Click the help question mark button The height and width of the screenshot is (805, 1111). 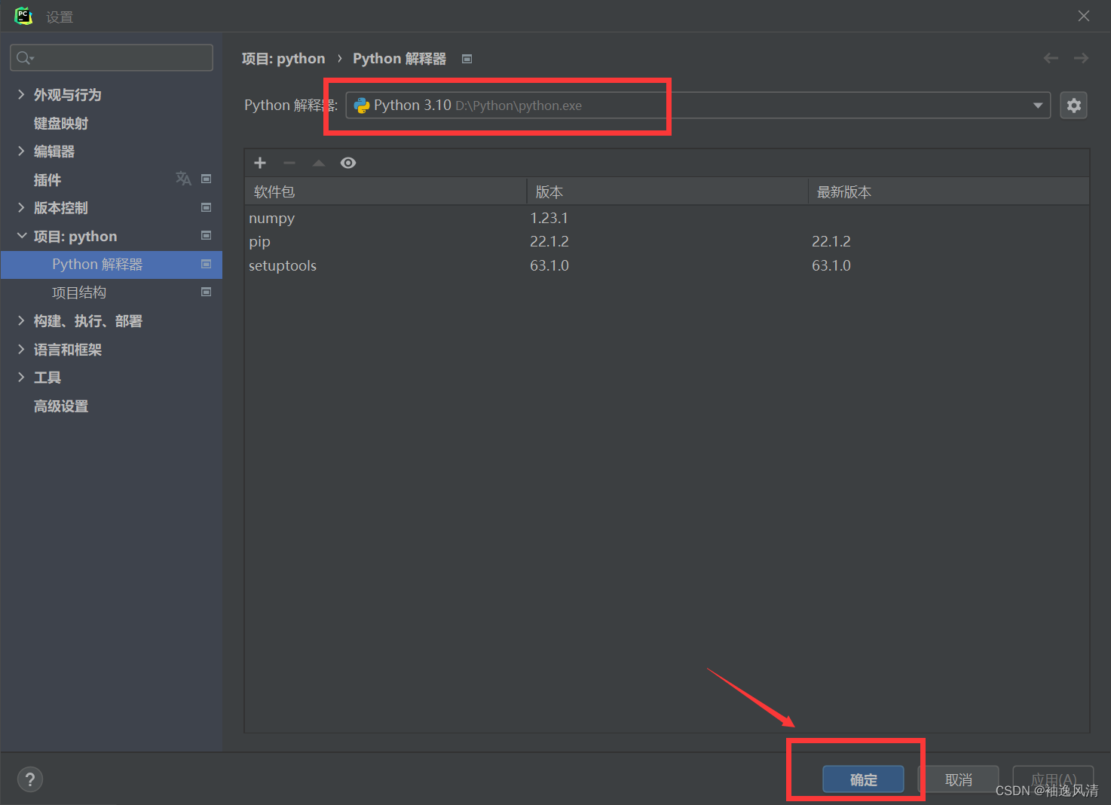click(30, 779)
